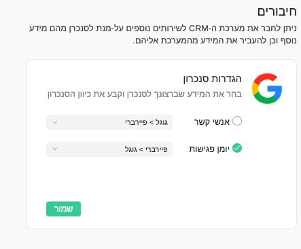Click the חיבורים page heading

(277, 12)
